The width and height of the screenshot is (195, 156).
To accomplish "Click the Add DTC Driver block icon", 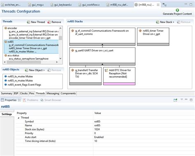I will 106,70.
